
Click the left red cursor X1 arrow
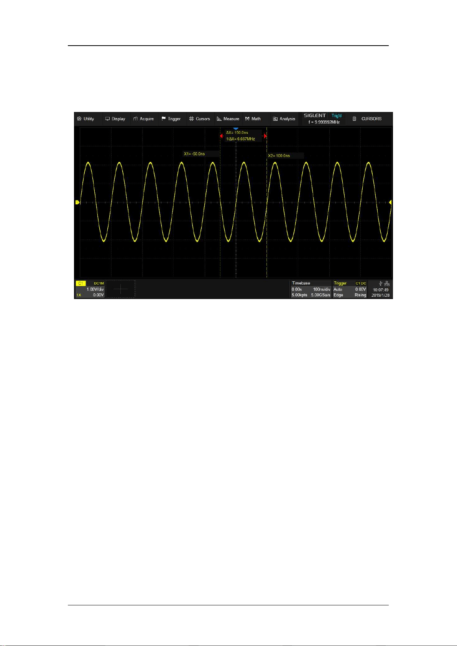click(222, 136)
